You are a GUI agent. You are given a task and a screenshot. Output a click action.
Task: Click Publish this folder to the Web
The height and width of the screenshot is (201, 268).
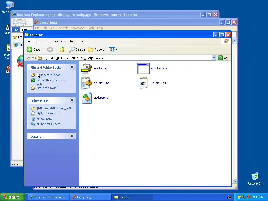[52, 82]
